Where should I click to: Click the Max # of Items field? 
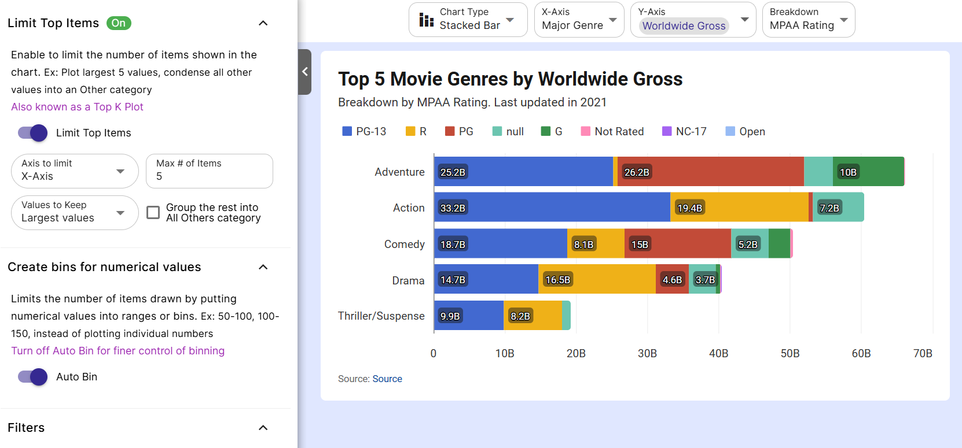(x=209, y=171)
